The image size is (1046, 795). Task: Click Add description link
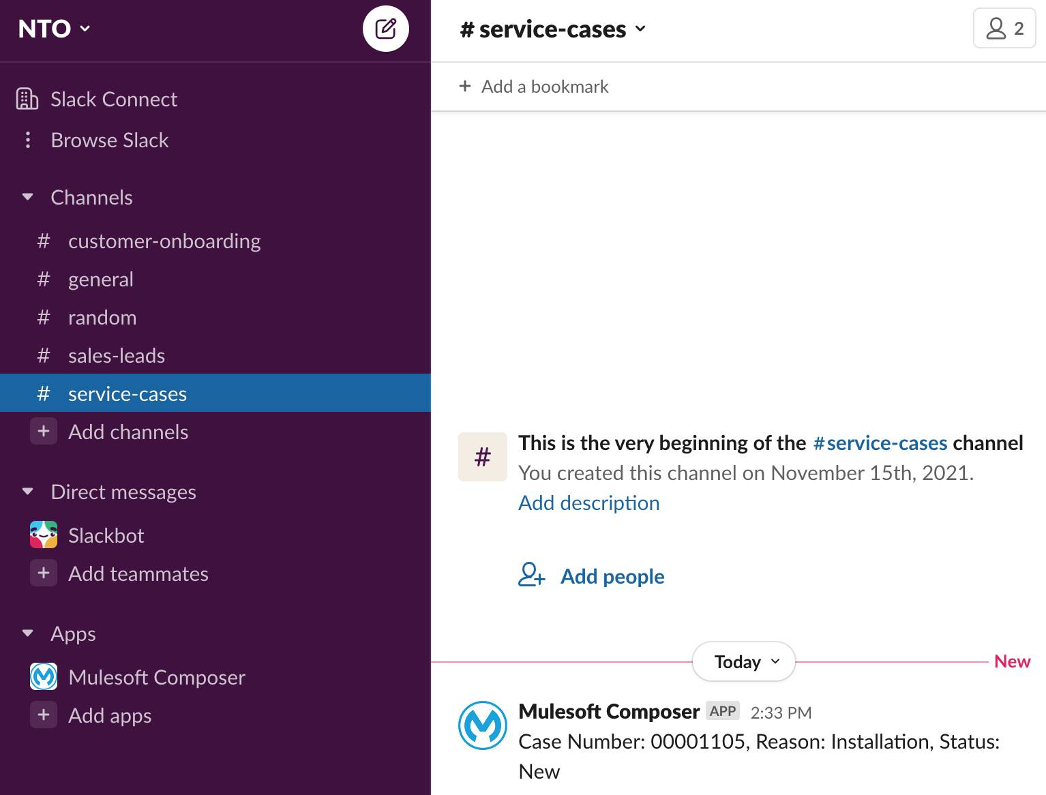[x=589, y=503]
